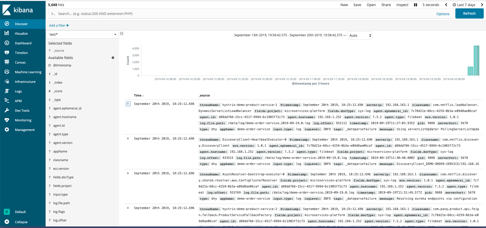Click the Refresh button
The height and width of the screenshot is (228, 486).
[469, 13]
